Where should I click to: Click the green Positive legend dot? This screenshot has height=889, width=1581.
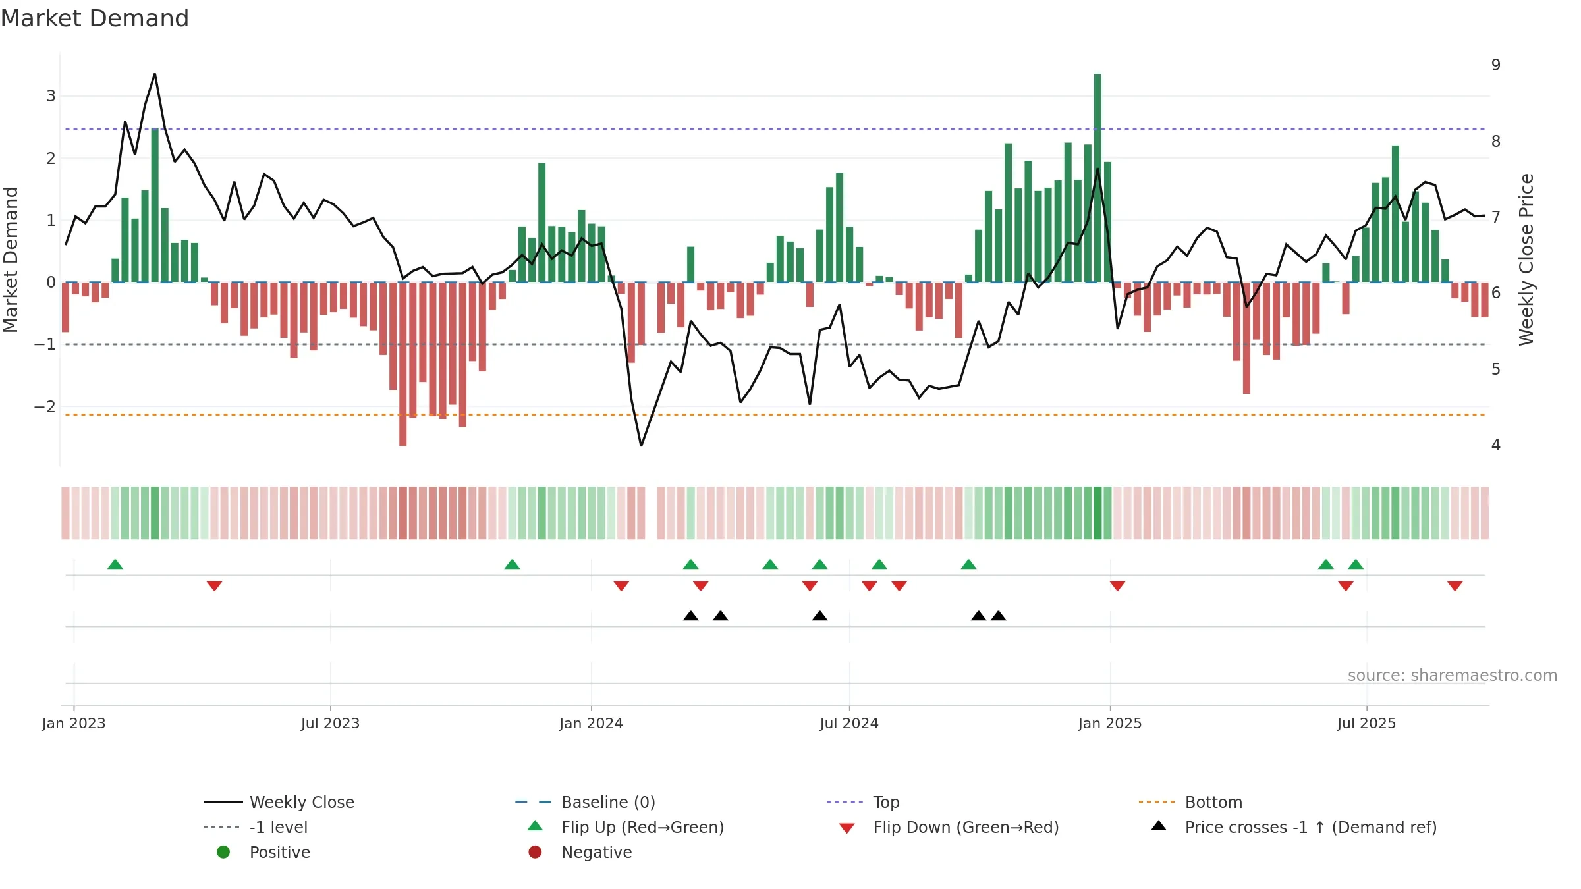coord(223,852)
